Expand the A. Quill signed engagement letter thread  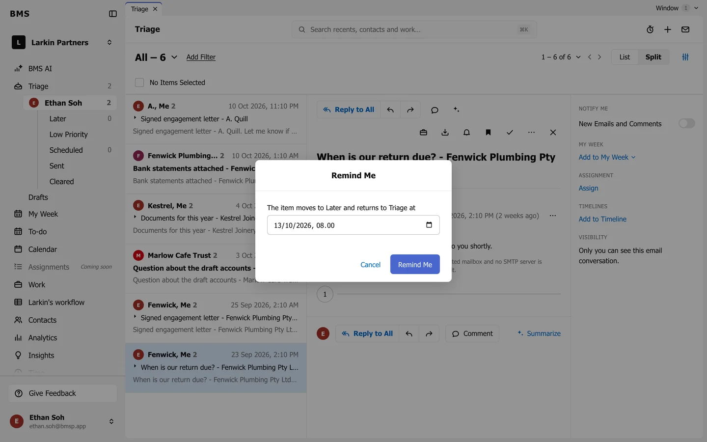tap(135, 118)
